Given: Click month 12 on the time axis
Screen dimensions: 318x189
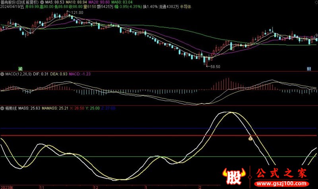Looking at the screenshot, I should (x=95, y=186).
